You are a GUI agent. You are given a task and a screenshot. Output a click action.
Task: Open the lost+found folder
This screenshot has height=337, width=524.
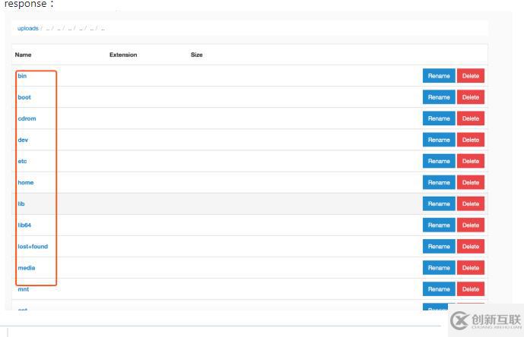click(33, 247)
